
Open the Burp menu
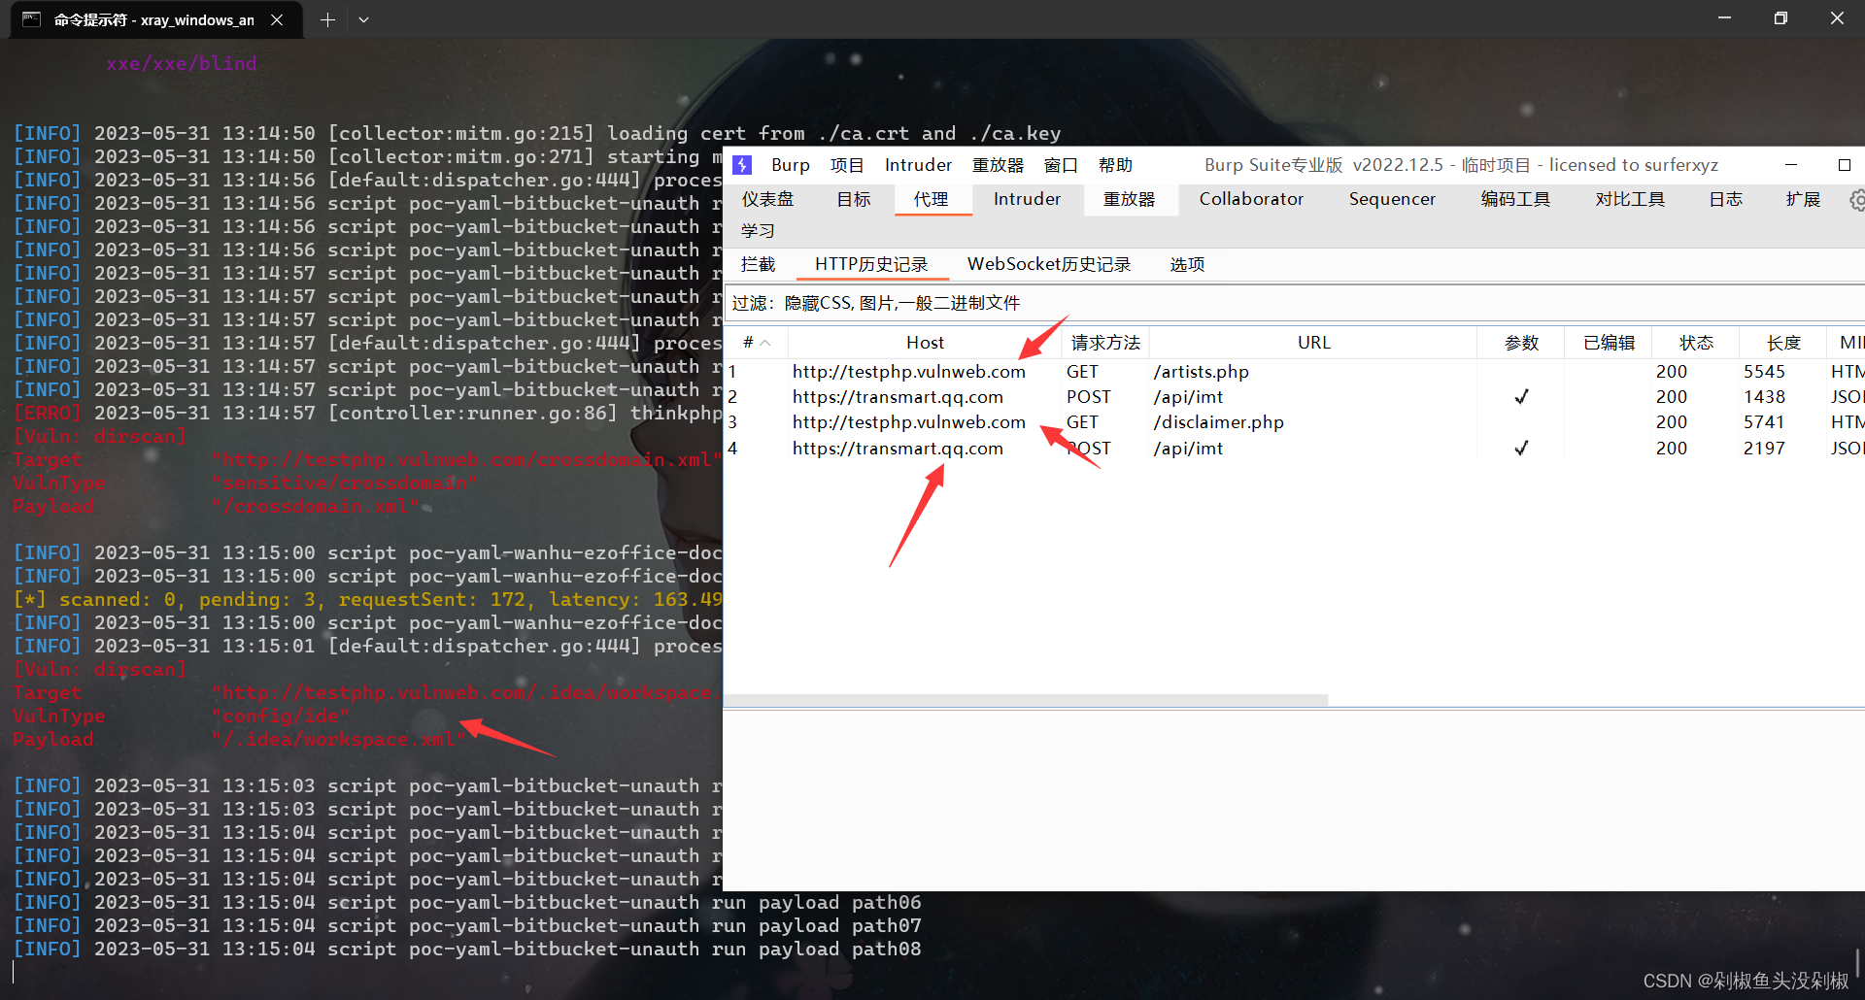(x=790, y=165)
